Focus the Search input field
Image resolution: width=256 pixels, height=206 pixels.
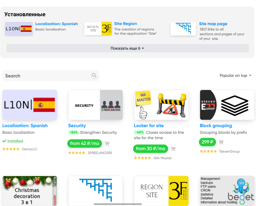[51, 76]
